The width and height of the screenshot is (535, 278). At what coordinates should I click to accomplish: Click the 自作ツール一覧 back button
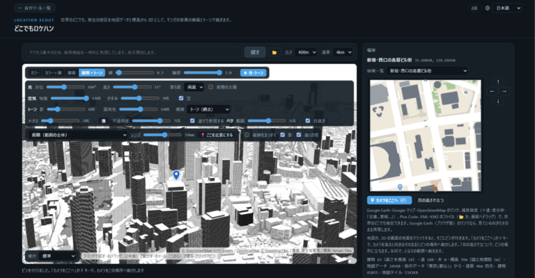tap(35, 8)
